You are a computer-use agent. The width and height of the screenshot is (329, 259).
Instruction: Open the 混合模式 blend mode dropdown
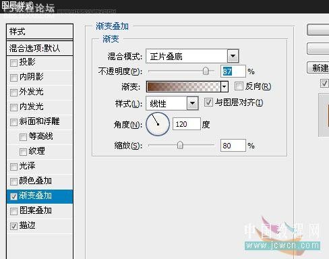click(x=233, y=56)
